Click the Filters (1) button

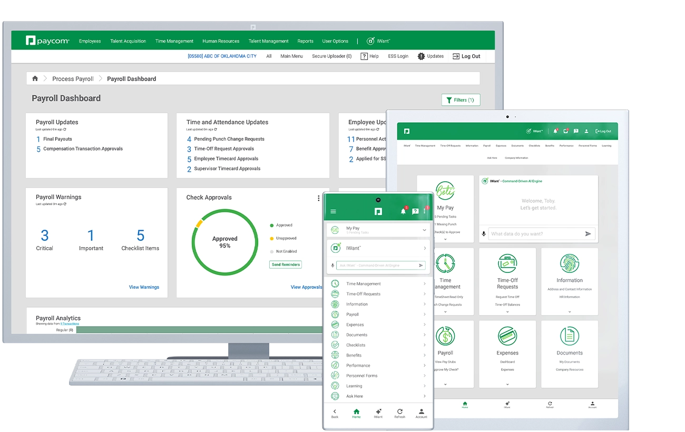click(461, 100)
